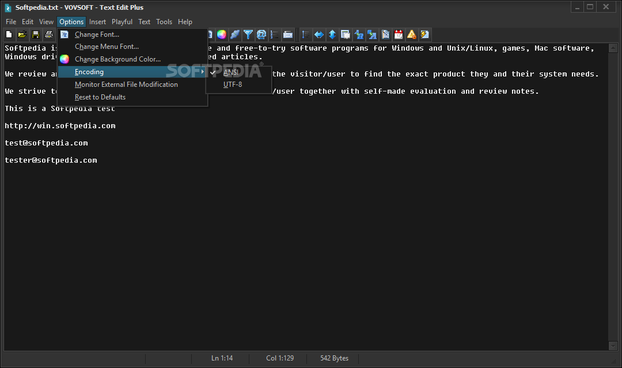Open the Help menu
Viewport: 622px width, 368px height.
pyautogui.click(x=185, y=22)
